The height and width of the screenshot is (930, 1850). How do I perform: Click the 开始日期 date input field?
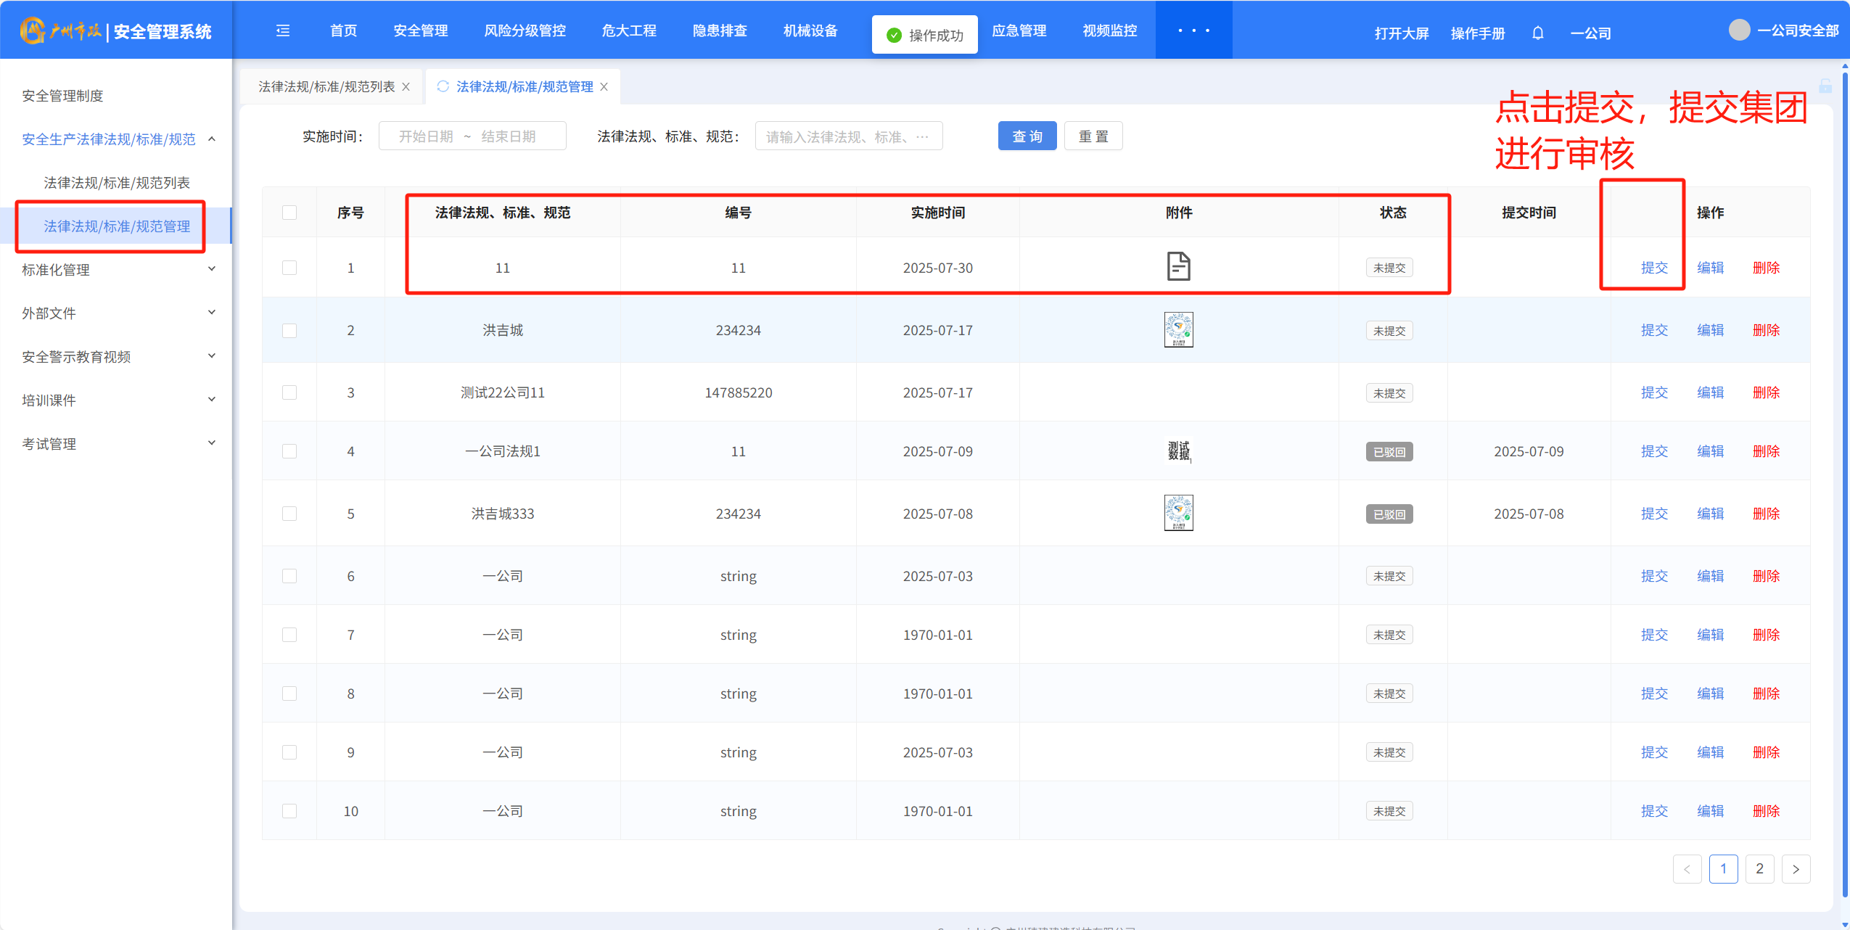point(426,136)
